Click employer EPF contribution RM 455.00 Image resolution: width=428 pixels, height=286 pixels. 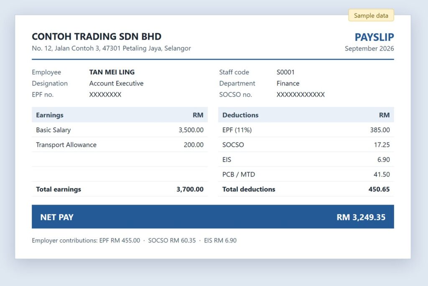[x=120, y=241]
